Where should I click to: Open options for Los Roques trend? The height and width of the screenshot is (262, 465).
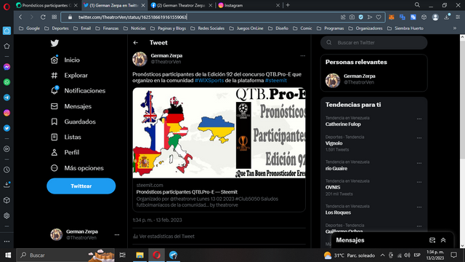click(419, 207)
